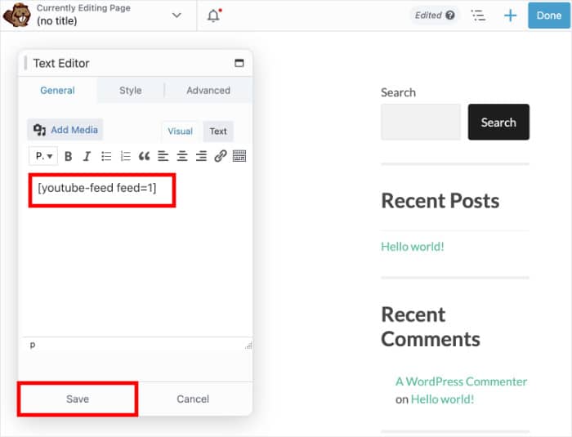
Task: Switch to the General tab
Action: coord(57,91)
